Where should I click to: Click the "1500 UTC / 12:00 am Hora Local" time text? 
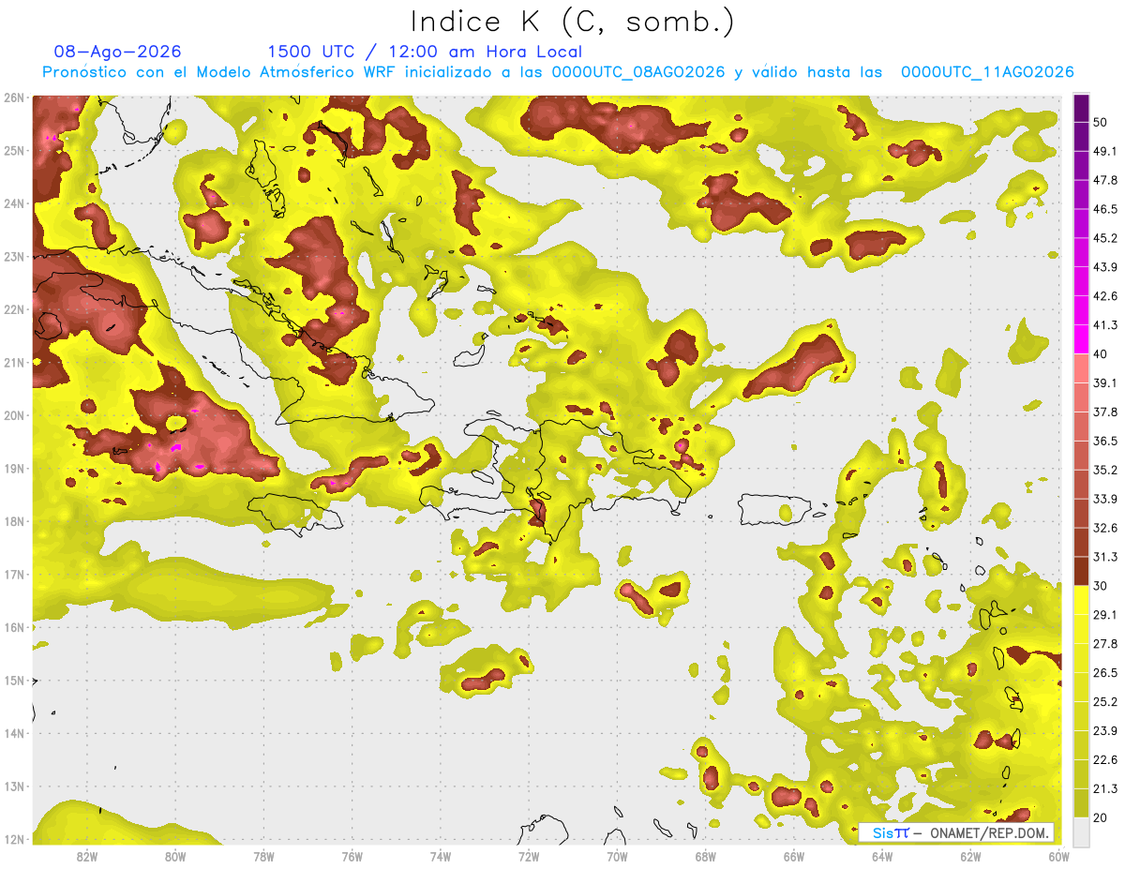coord(425,52)
